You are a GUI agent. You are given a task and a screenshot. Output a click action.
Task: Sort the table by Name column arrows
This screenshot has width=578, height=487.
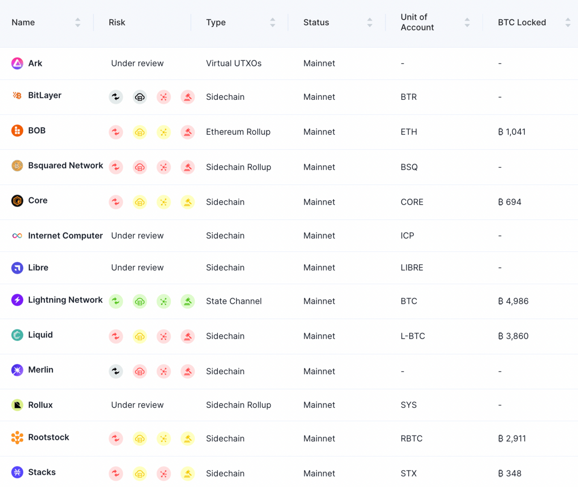click(x=78, y=22)
